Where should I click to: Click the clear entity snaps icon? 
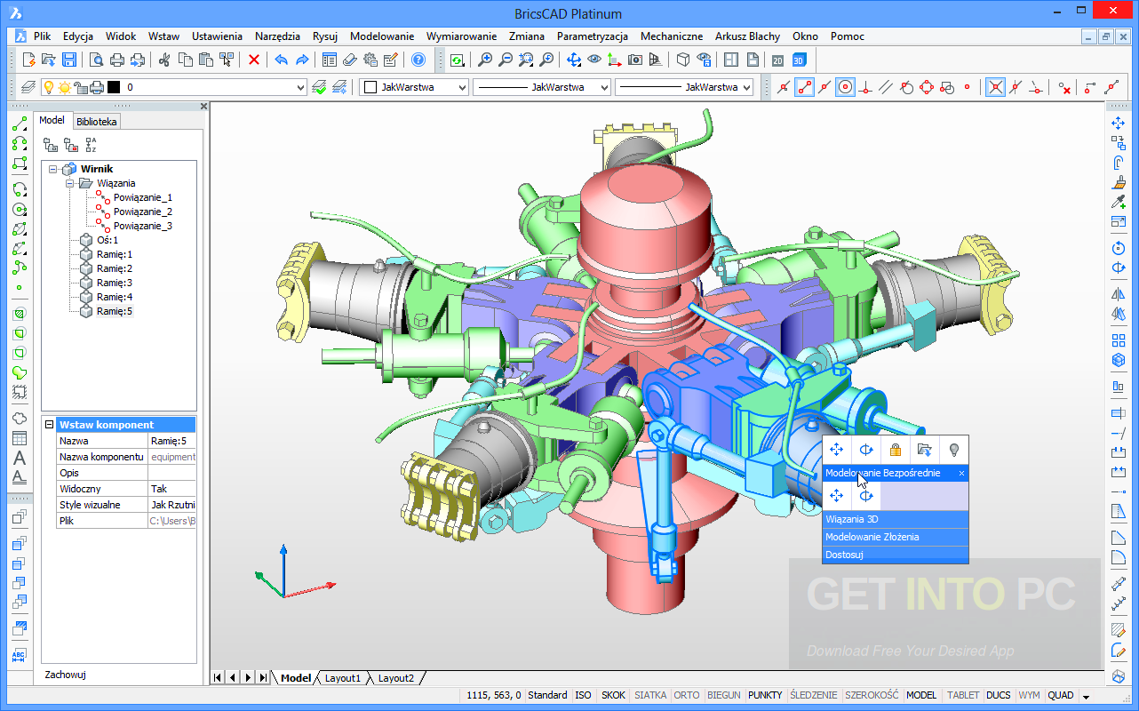(1064, 87)
